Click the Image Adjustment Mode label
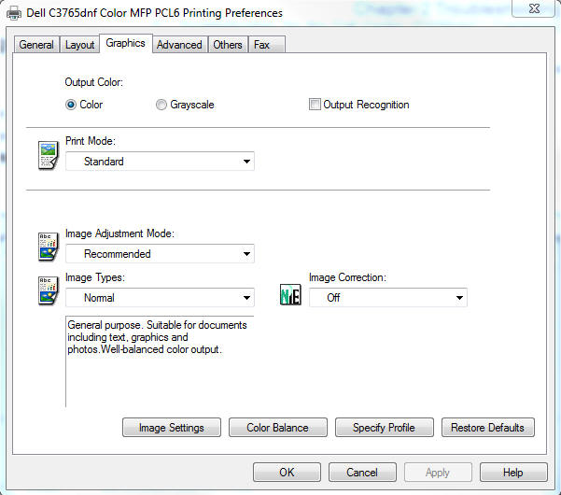Screen dimensions: 561x495 119,233
